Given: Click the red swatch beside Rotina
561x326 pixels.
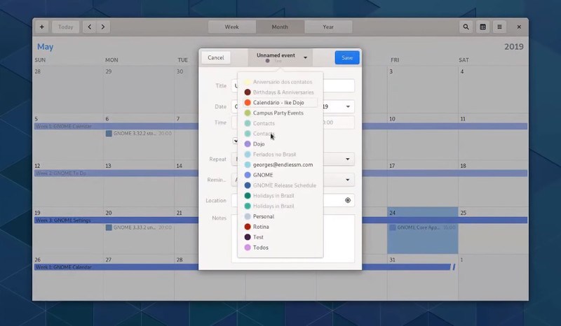Looking at the screenshot, I should [x=248, y=227].
